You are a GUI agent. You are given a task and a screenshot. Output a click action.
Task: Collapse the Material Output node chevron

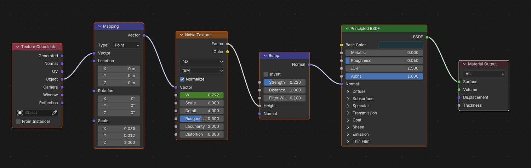[x=464, y=64]
